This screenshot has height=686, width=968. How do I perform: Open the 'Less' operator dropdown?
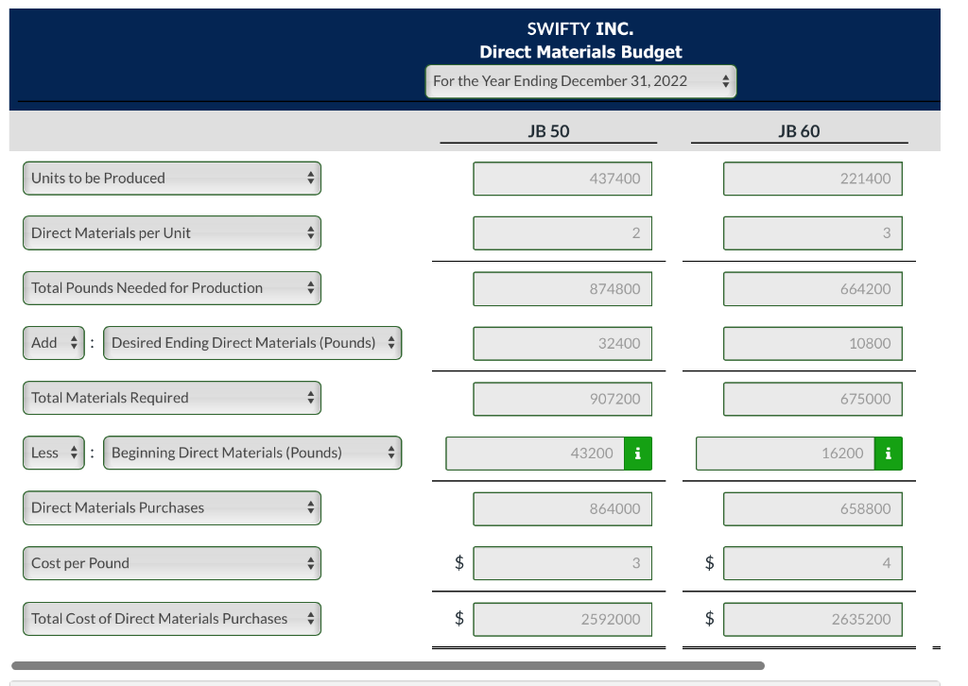pos(54,453)
